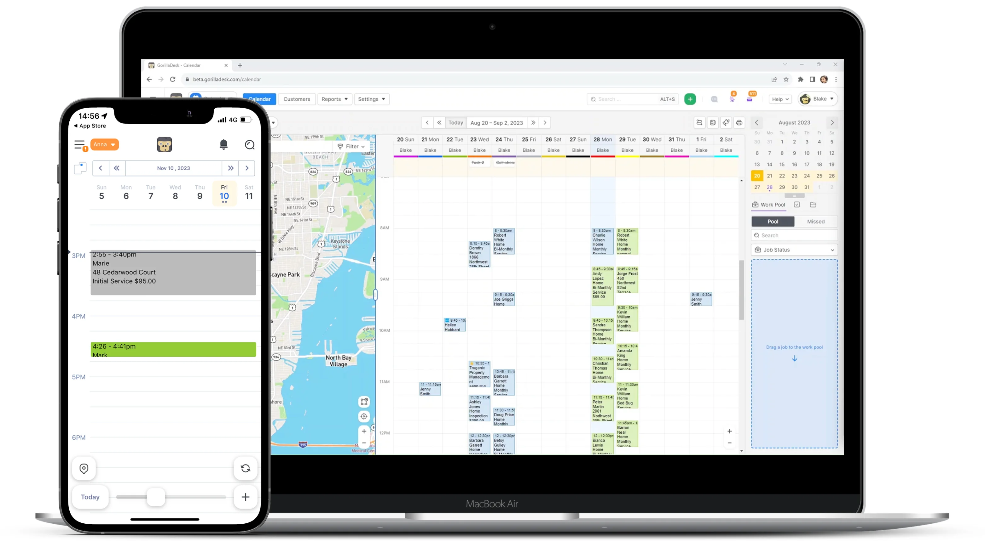Click the calendar vertical scrollbar
Screen dimensions: 985x541
click(741, 290)
